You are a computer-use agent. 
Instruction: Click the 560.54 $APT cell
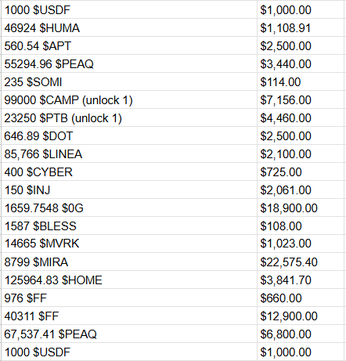click(129, 45)
